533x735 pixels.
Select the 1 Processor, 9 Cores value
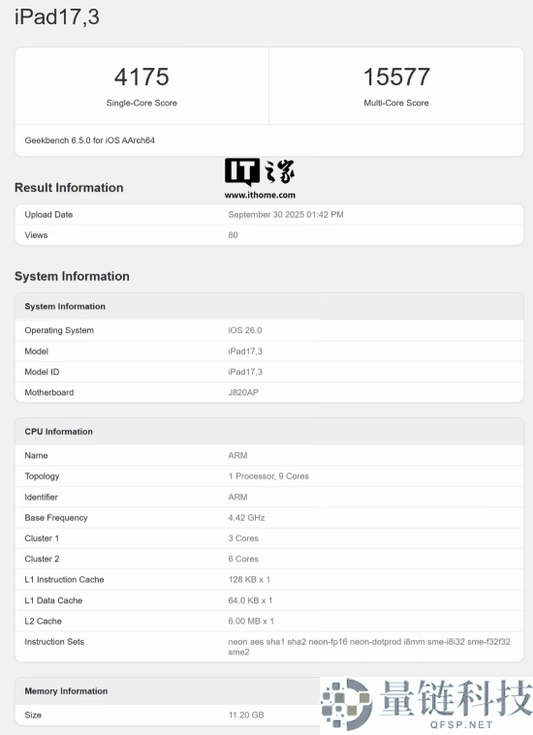[268, 476]
